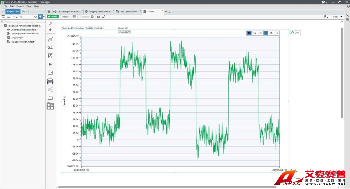The height and width of the screenshot is (189, 350).
Task: Open Channel Specification.flxio in project tree
Action: click(x=23, y=29)
